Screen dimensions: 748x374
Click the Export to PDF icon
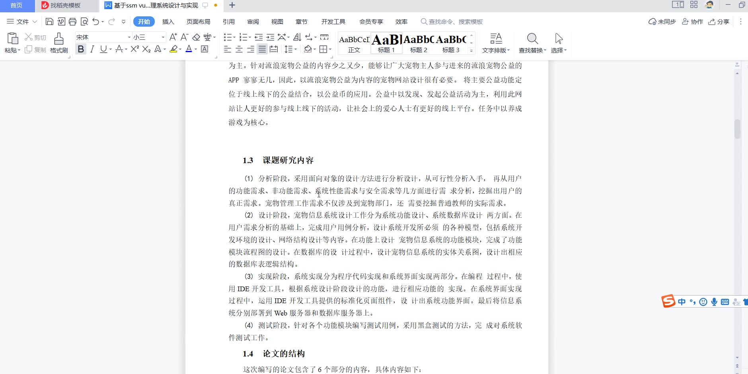[x=61, y=22]
